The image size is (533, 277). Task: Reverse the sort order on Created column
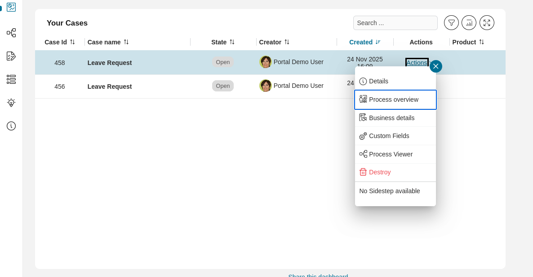(378, 42)
